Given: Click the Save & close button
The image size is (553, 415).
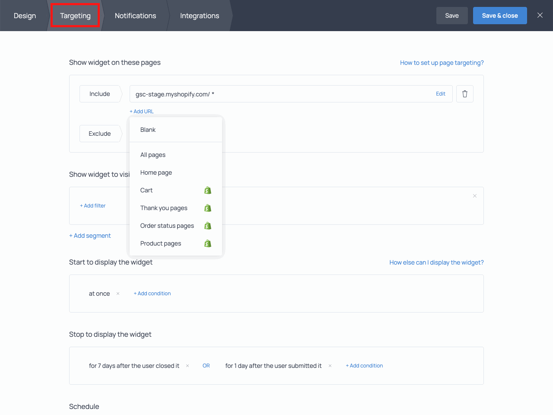Looking at the screenshot, I should click(500, 15).
